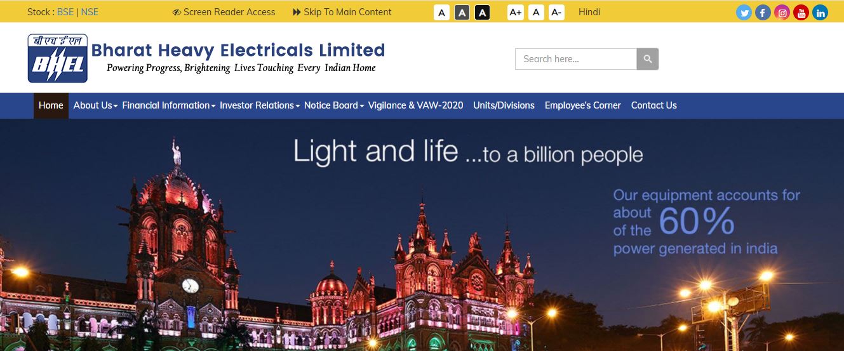Expand the Notice Board dropdown menu
This screenshot has width=844, height=351.
pos(334,105)
